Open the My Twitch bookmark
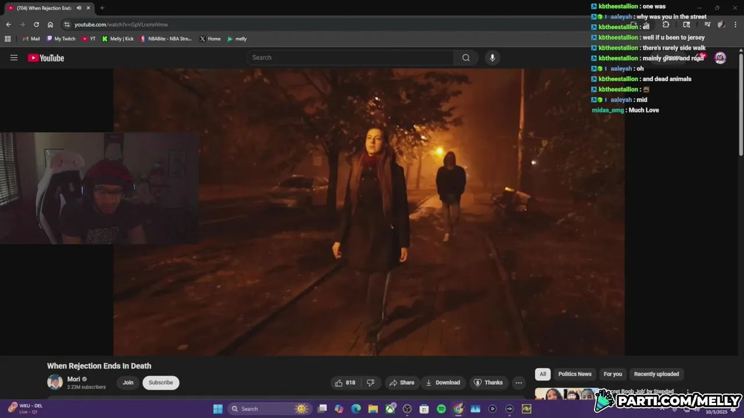The height and width of the screenshot is (418, 744). (61, 39)
